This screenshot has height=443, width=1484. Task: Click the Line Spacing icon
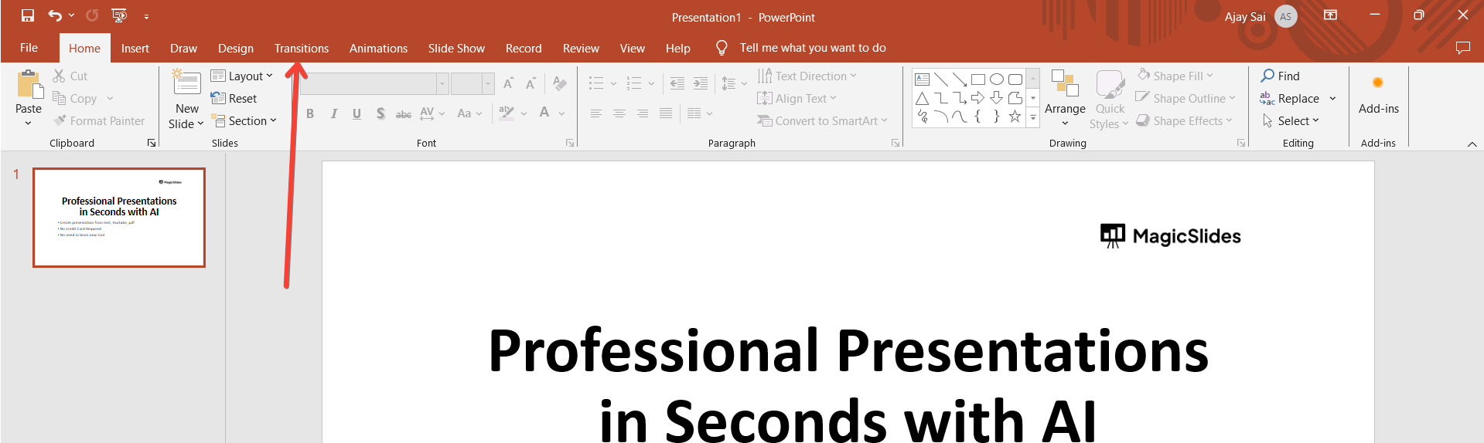[728, 83]
